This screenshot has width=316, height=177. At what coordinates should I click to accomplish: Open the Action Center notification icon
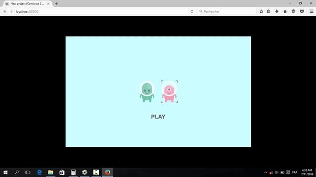[288, 173]
